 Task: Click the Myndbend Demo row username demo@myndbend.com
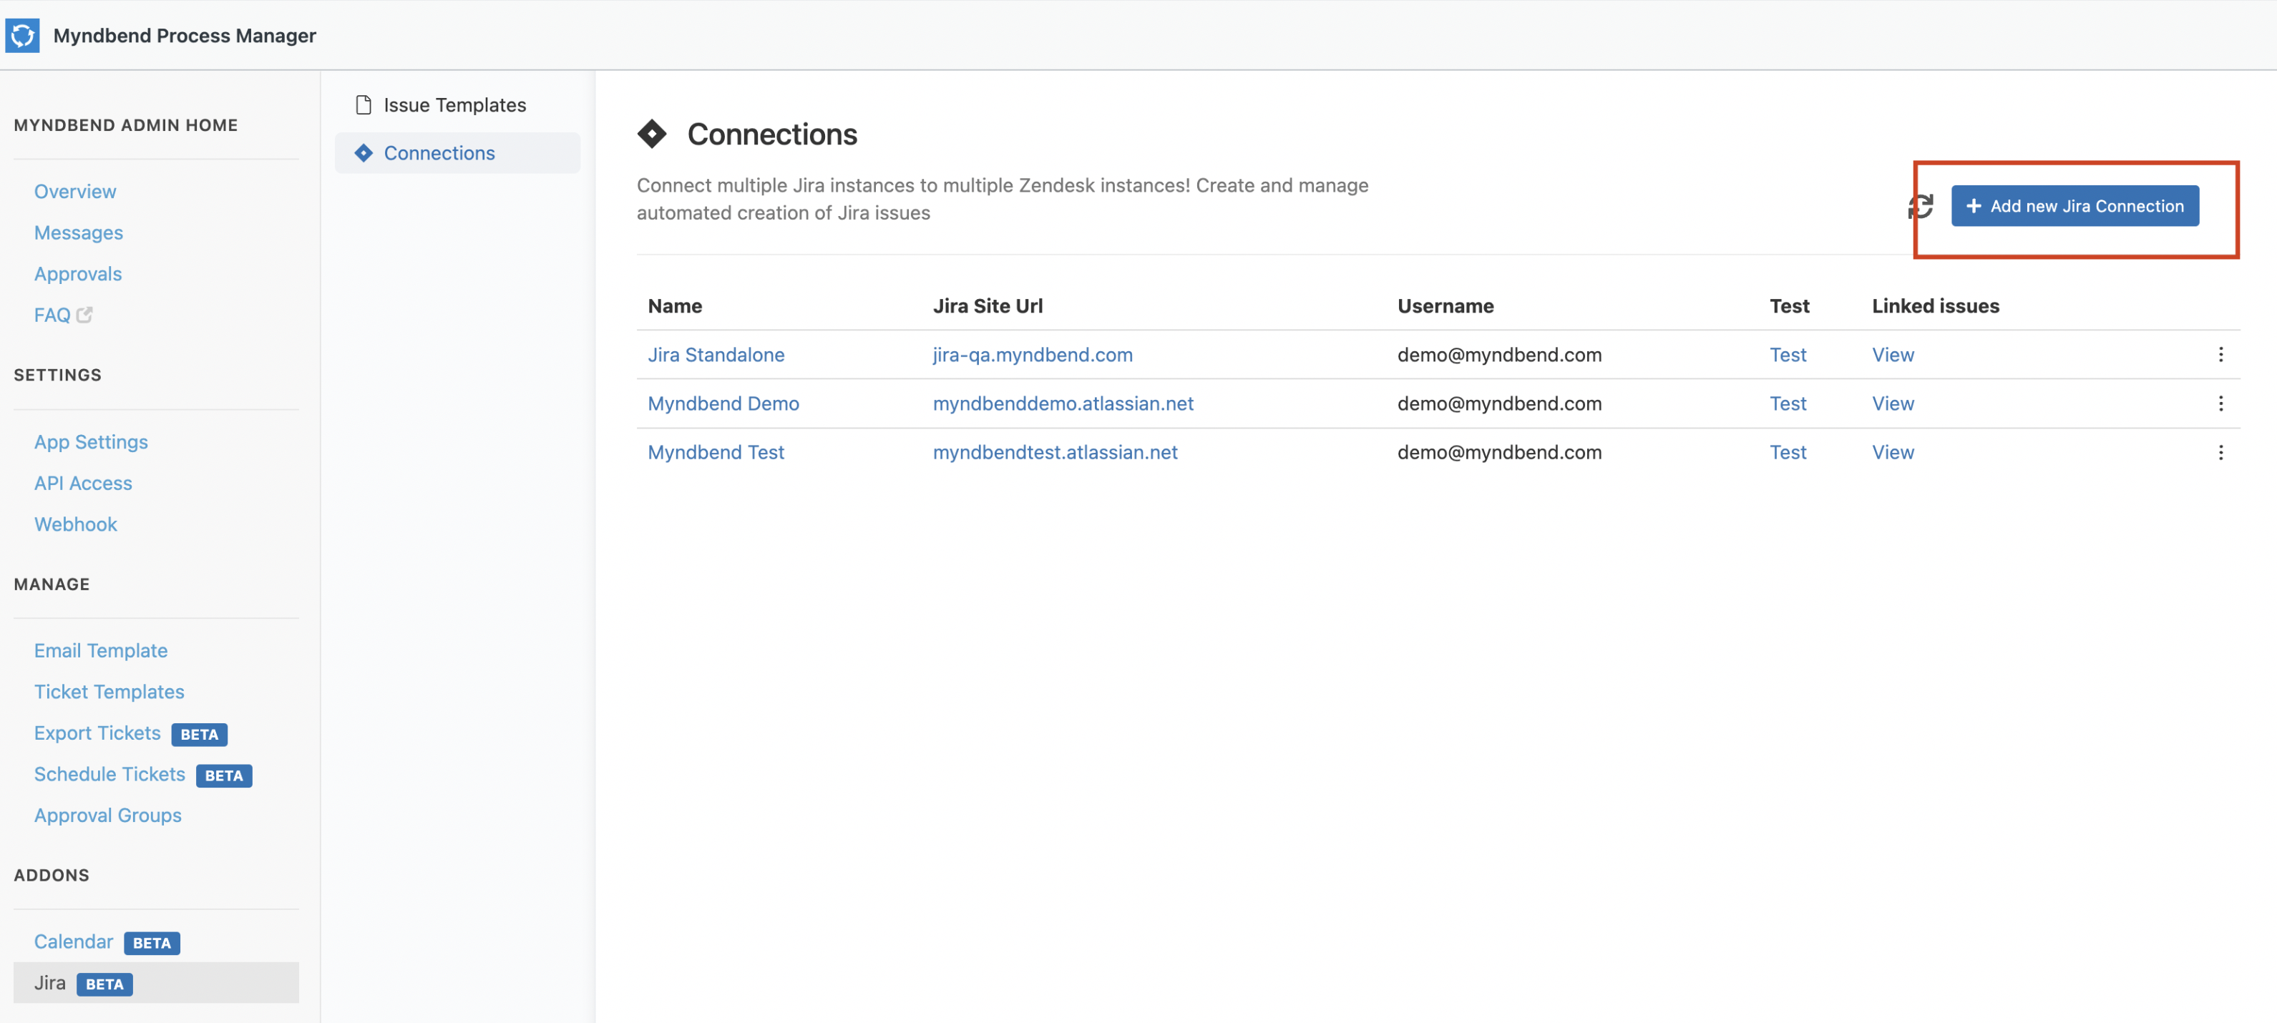[1499, 403]
